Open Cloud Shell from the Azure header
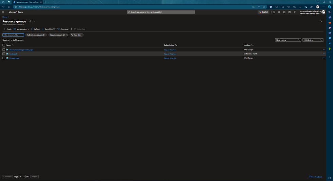Viewport: 333px width, 181px height. [274, 12]
